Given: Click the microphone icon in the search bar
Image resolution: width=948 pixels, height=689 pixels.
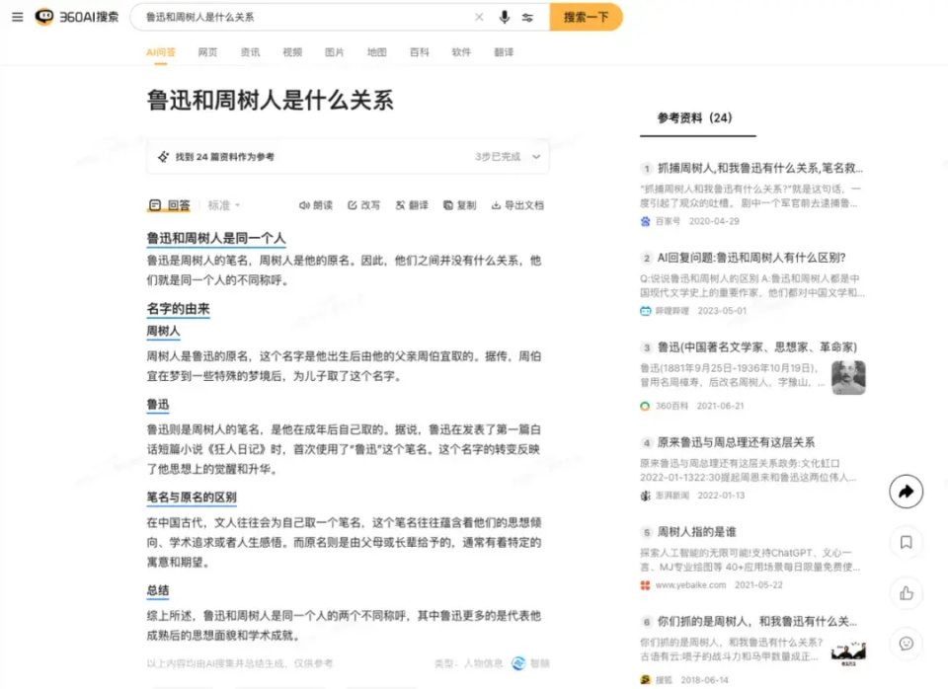Looking at the screenshot, I should point(507,17).
